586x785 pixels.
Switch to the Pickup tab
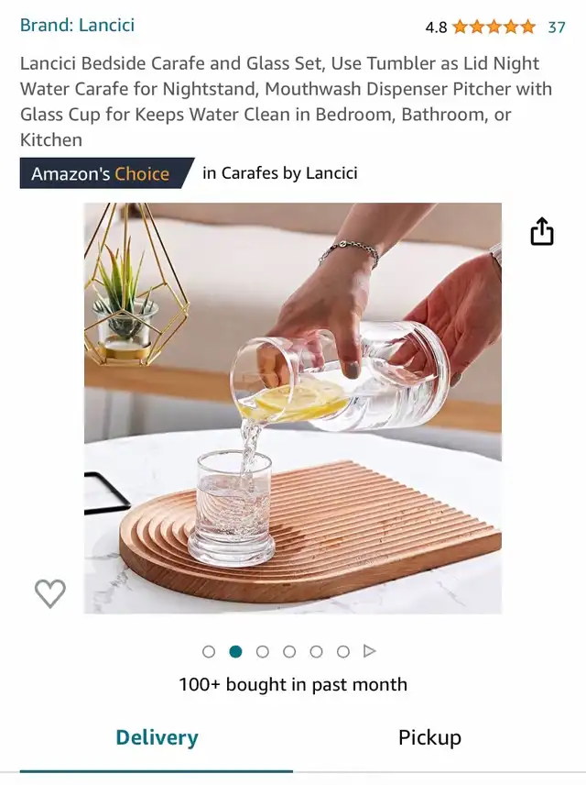coord(429,738)
